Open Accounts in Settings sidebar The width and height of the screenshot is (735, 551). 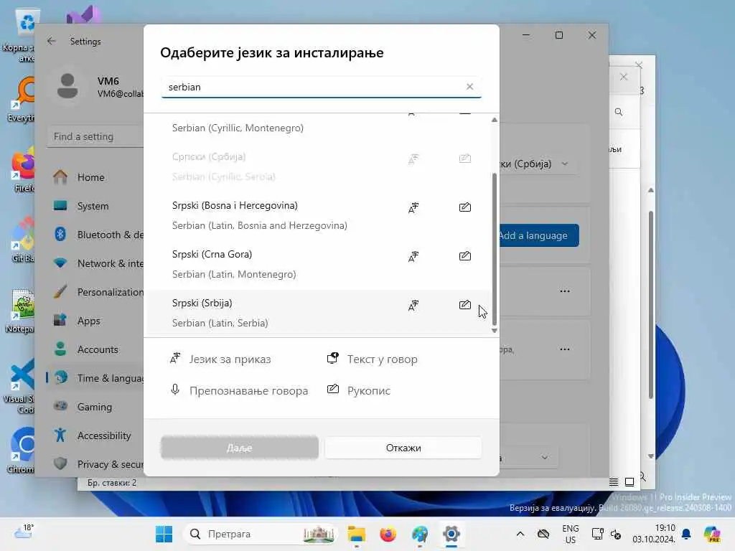(95, 349)
